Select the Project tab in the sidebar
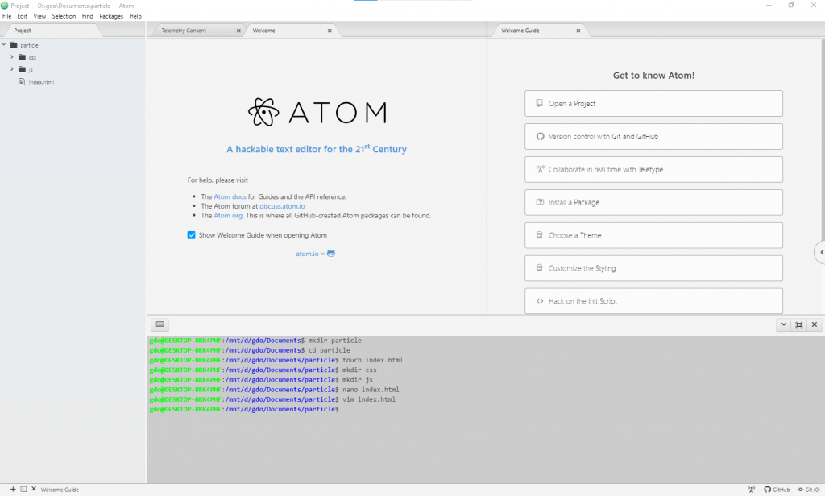The image size is (825, 496). (x=51, y=31)
